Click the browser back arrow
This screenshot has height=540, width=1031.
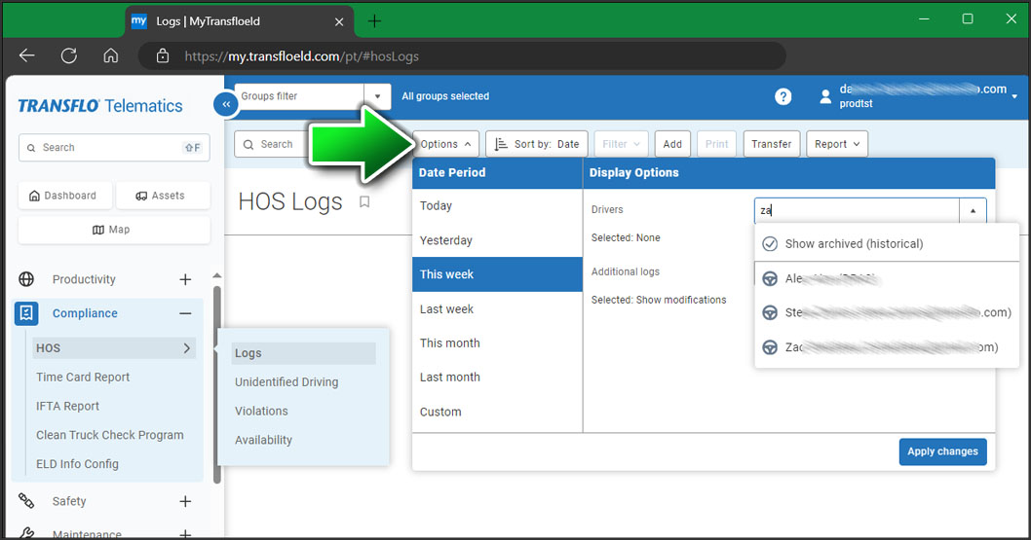click(x=27, y=55)
